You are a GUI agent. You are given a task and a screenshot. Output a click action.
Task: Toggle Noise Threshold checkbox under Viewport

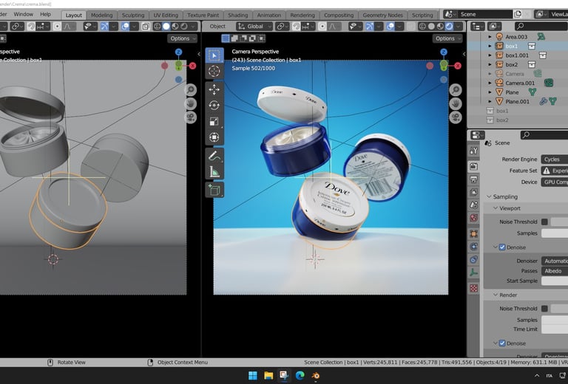[544, 222]
